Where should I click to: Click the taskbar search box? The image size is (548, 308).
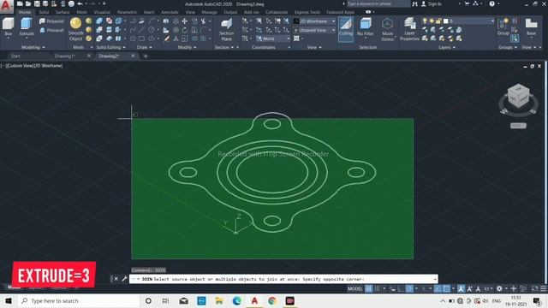tap(79, 300)
